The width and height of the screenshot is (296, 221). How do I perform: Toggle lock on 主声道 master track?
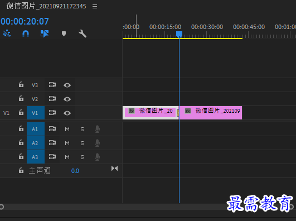pos(21,170)
